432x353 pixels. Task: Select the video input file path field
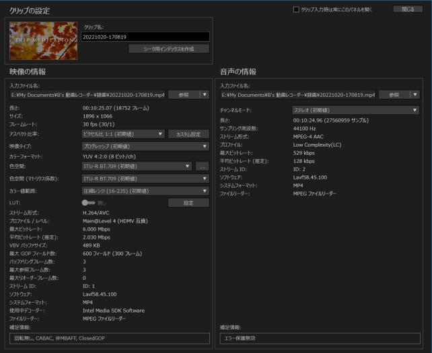pyautogui.click(x=87, y=95)
